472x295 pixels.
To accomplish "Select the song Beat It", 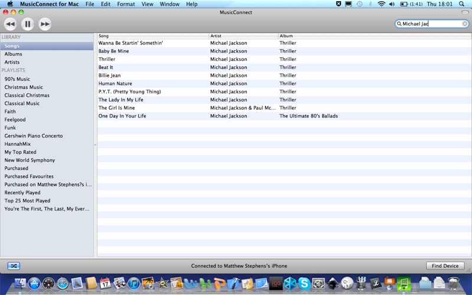I will coord(284,67).
